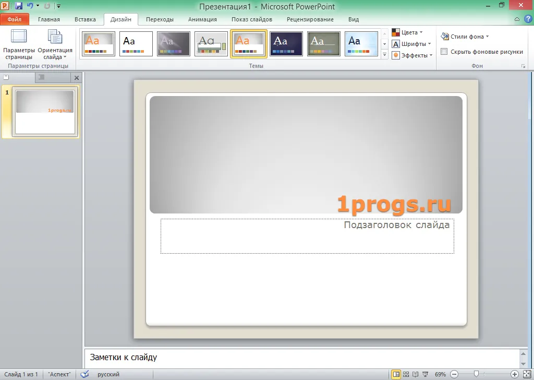Select the highlighted Аспект theme thumbnail
The image size is (534, 380).
249,44
